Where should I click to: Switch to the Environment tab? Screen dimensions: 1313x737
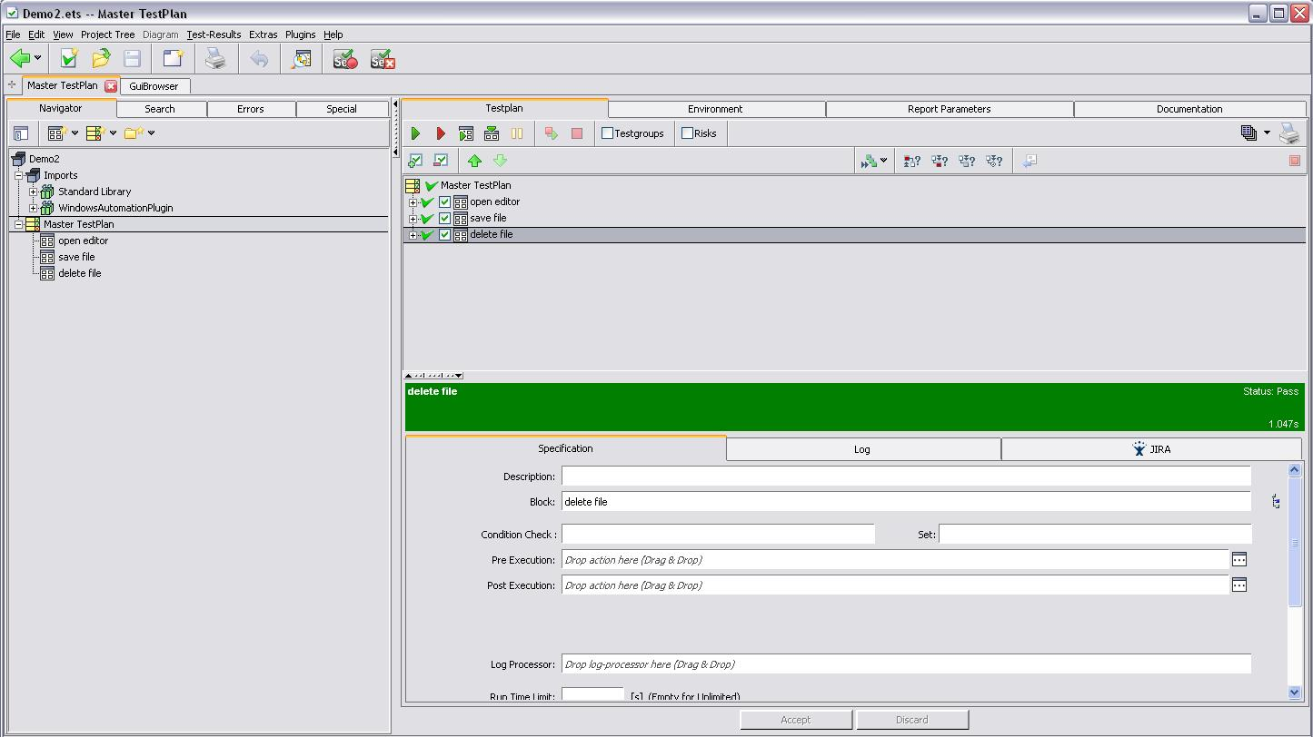(715, 109)
